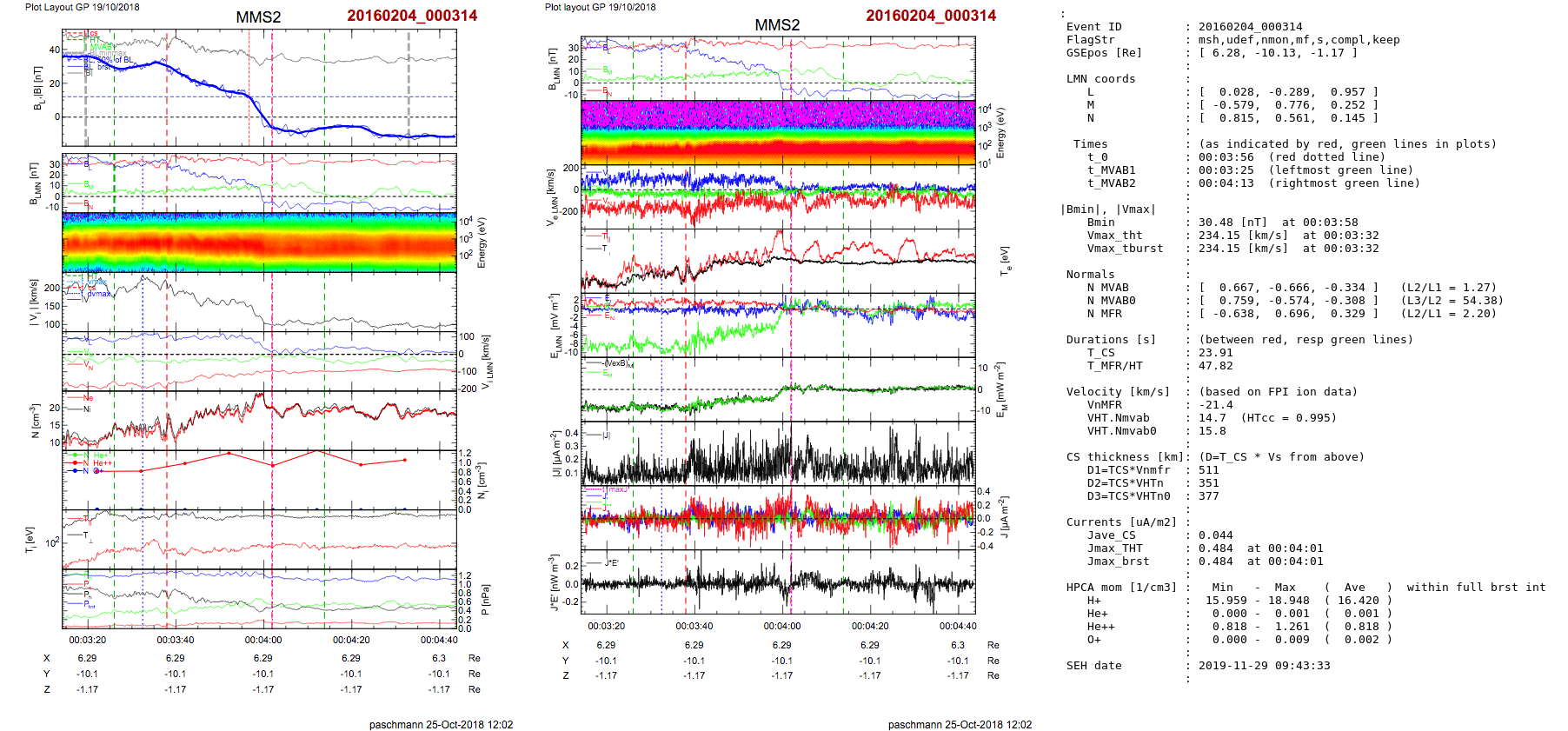Select the 00:03:40 time tick under right plot

pyautogui.click(x=694, y=626)
